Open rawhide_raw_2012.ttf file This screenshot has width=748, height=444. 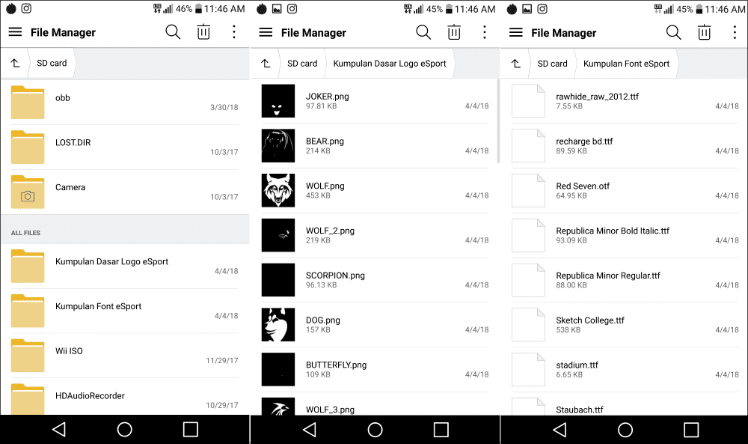click(625, 101)
